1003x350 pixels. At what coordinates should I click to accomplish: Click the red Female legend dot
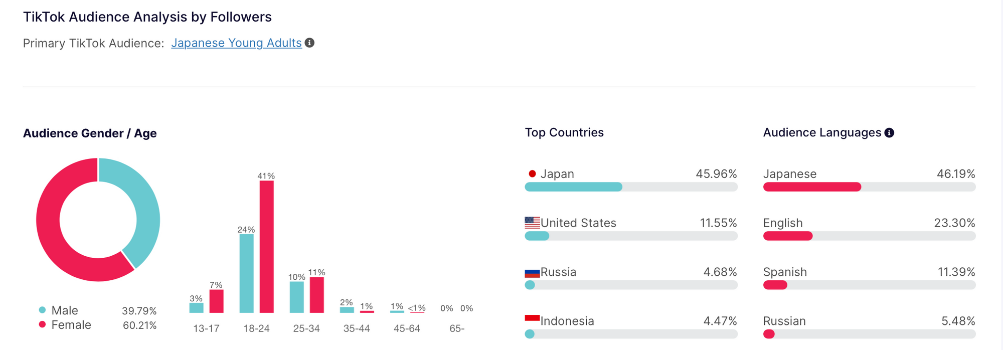click(43, 324)
